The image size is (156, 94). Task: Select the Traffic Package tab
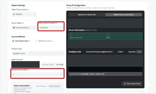click(41, 86)
